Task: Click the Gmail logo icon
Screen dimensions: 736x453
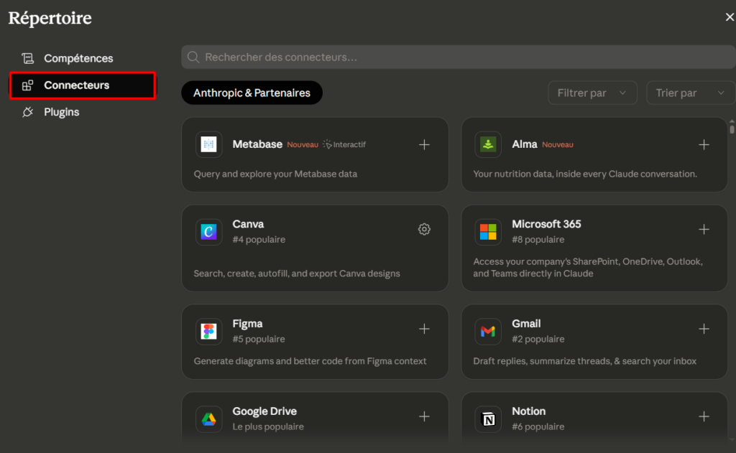Action: 488,331
